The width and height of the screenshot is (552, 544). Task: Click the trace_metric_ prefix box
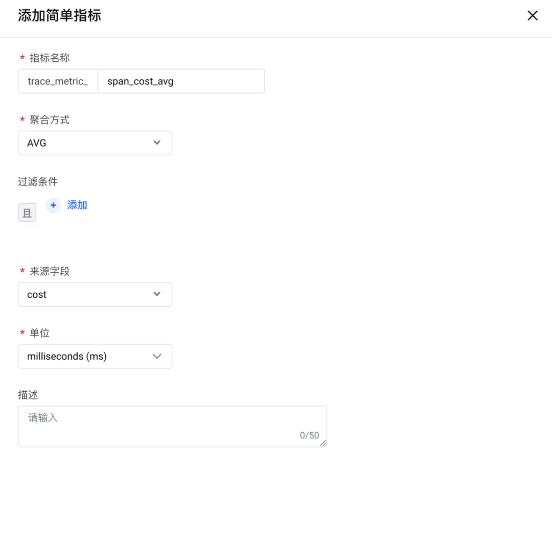(58, 81)
